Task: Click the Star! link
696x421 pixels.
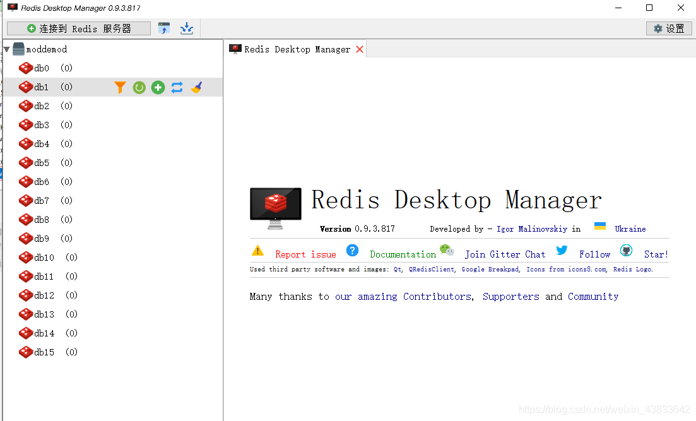Action: pyautogui.click(x=656, y=254)
